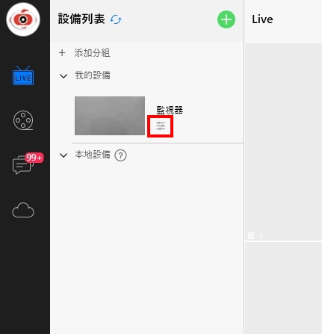Show help for 本地設備

tap(120, 155)
